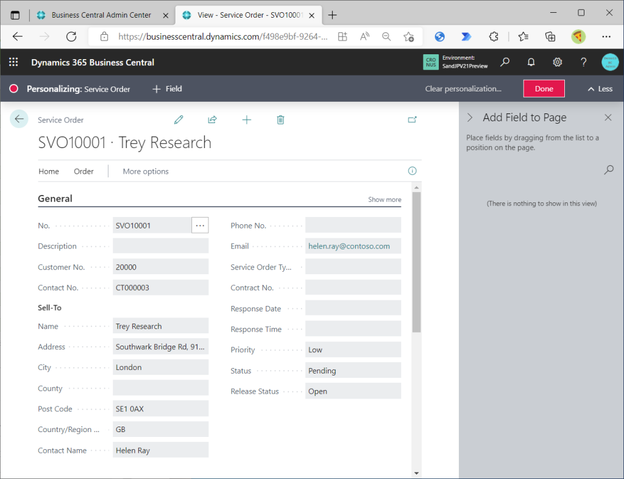This screenshot has height=479, width=624.
Task: Click the Dynamics 365 Business Central title
Action: 93,62
